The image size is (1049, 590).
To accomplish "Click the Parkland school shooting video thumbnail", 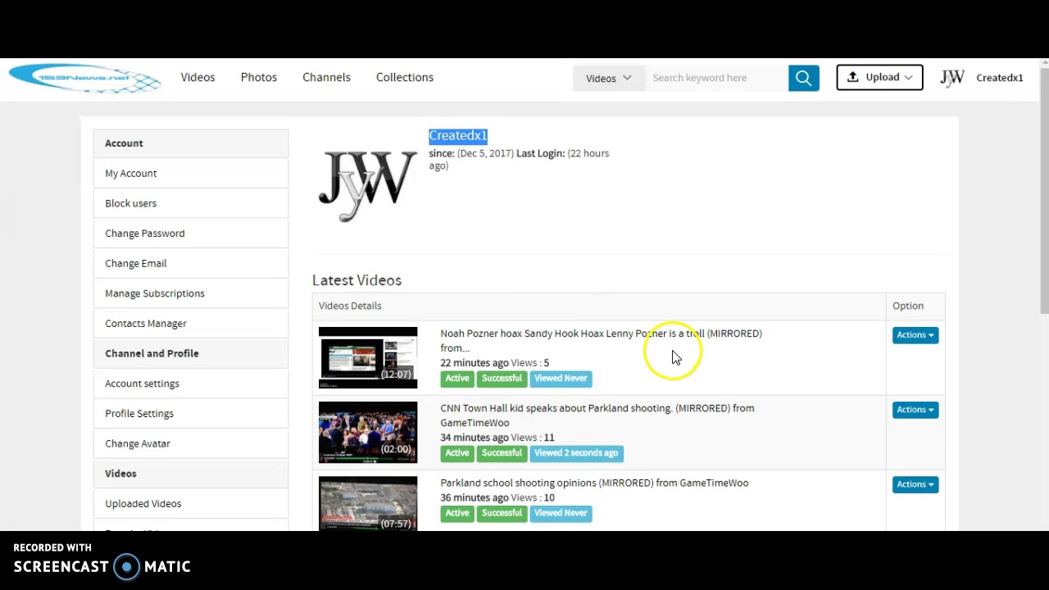I will click(x=368, y=503).
